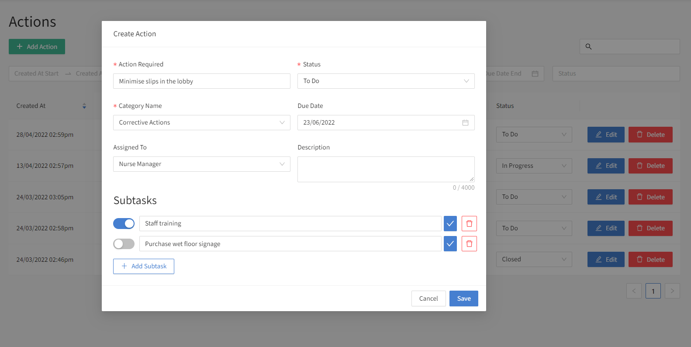Screen dimensions: 691x347
Task: Delete the 13/04/2022 02:57pm action
Action: click(650, 166)
